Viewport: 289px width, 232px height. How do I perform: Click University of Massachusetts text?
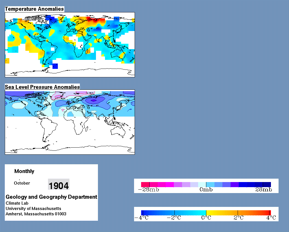pos(33,209)
